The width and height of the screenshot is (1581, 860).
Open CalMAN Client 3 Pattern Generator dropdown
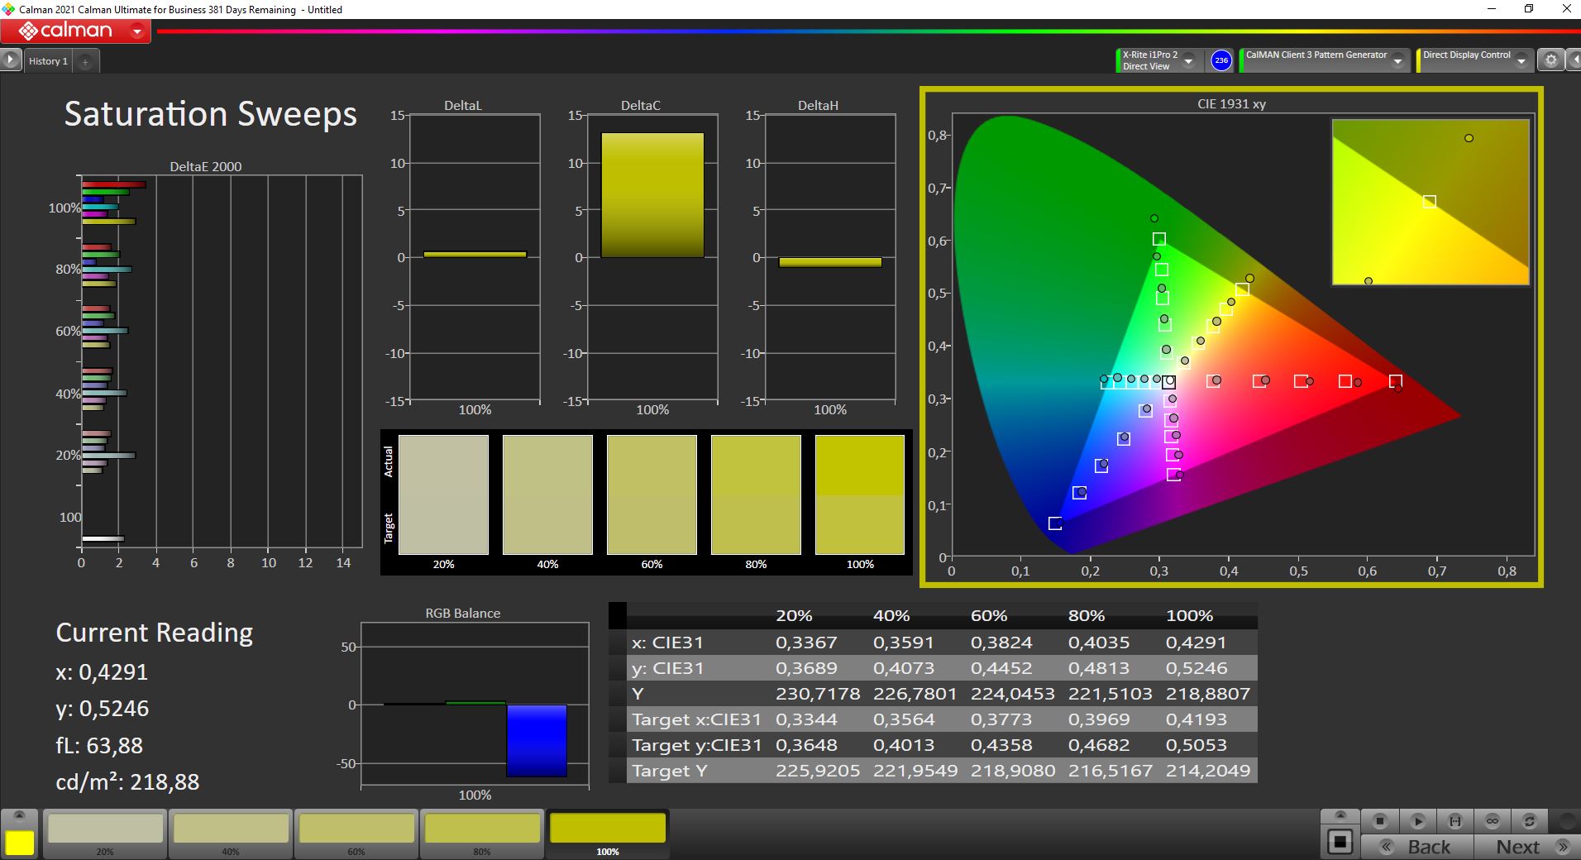click(x=1397, y=61)
